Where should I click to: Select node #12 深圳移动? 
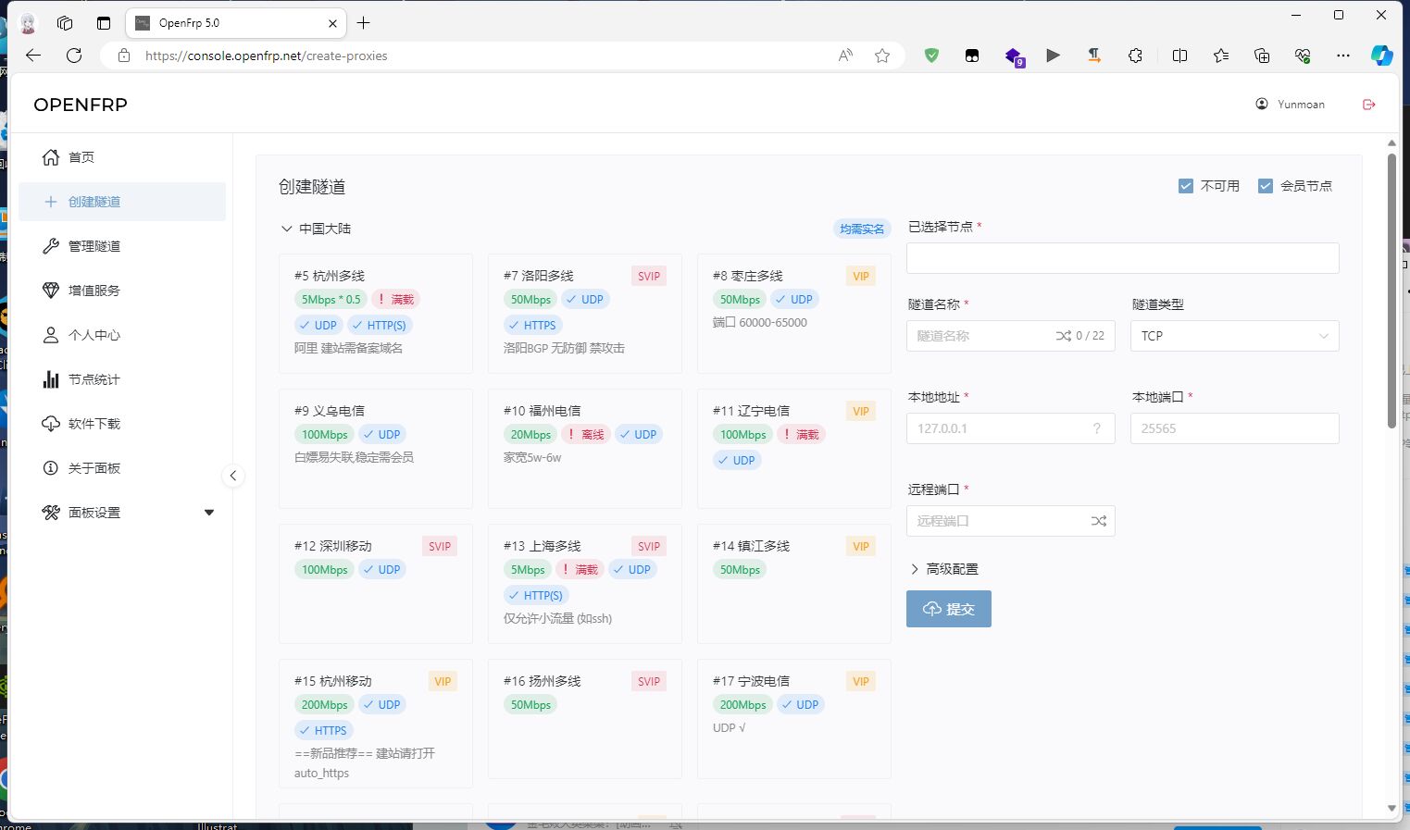[376, 584]
